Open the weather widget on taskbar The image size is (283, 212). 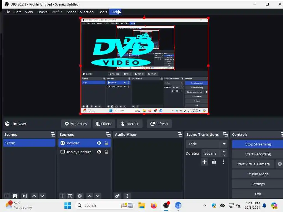click(x=19, y=205)
